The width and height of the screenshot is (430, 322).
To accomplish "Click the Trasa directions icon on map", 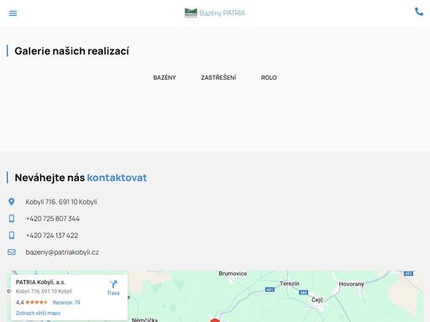I will point(113,284).
